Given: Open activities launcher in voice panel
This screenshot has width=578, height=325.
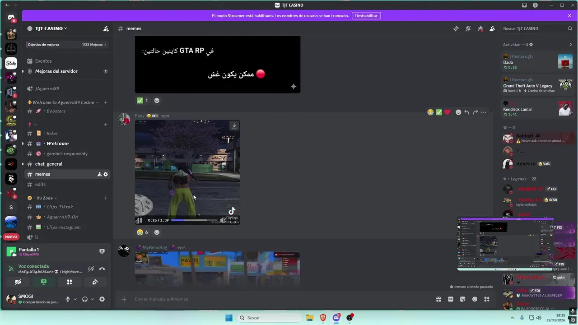Looking at the screenshot, I should [70, 282].
